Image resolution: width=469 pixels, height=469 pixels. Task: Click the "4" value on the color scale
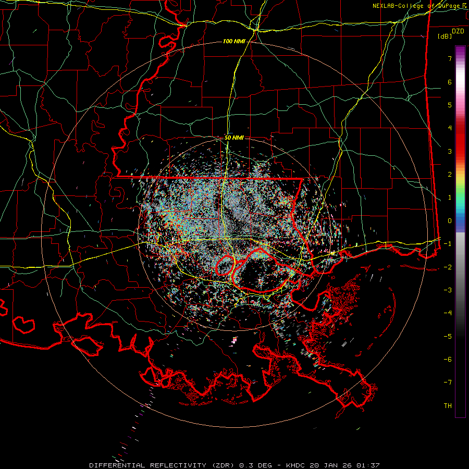click(x=450, y=128)
